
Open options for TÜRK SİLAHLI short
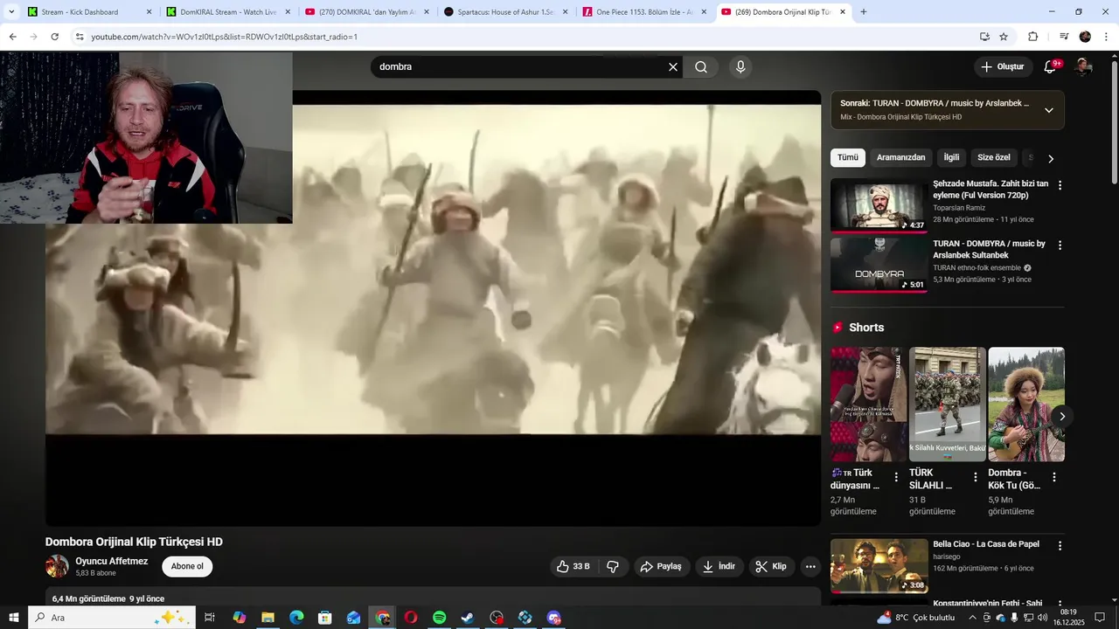976,477
